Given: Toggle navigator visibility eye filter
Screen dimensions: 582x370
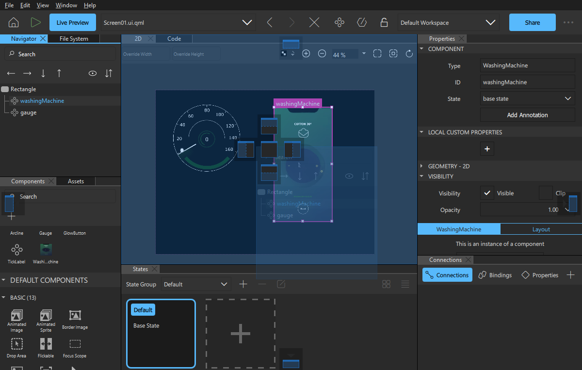Looking at the screenshot, I should point(92,73).
